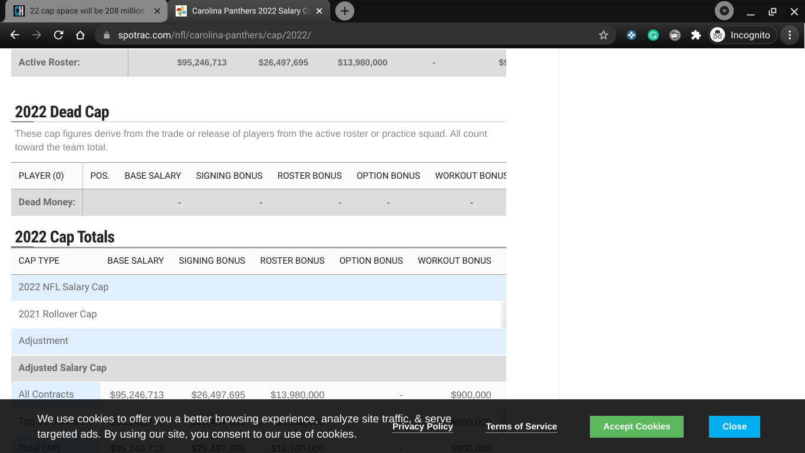Open the browser home page
This screenshot has height=453, width=805.
pyautogui.click(x=80, y=35)
